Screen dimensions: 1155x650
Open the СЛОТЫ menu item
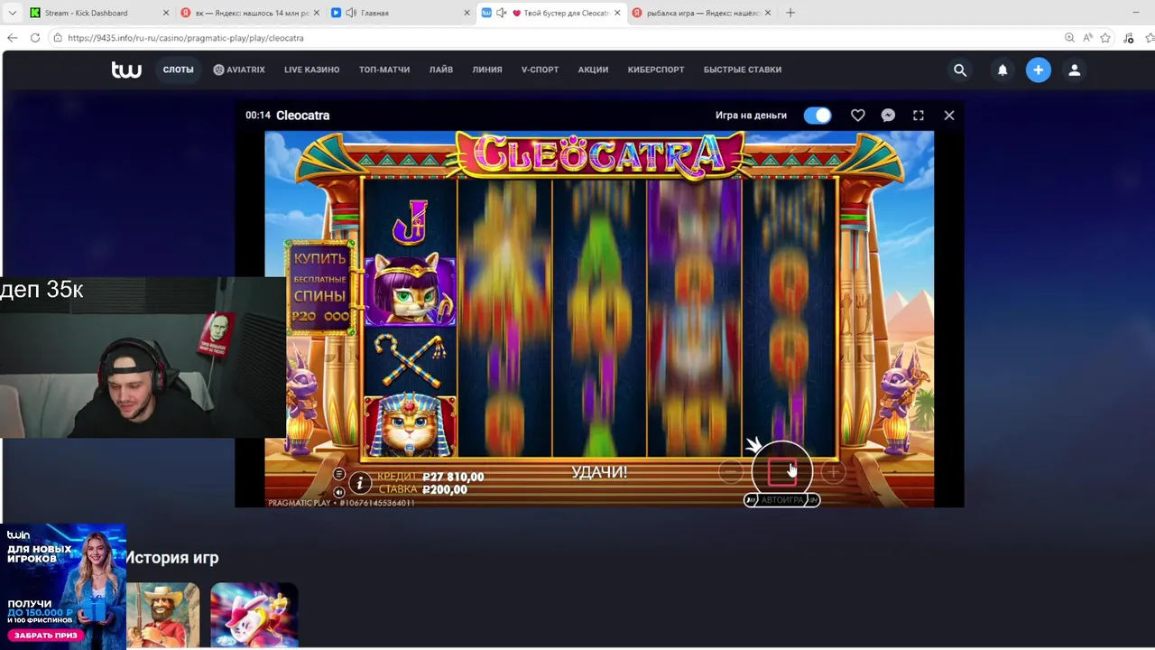(x=179, y=70)
